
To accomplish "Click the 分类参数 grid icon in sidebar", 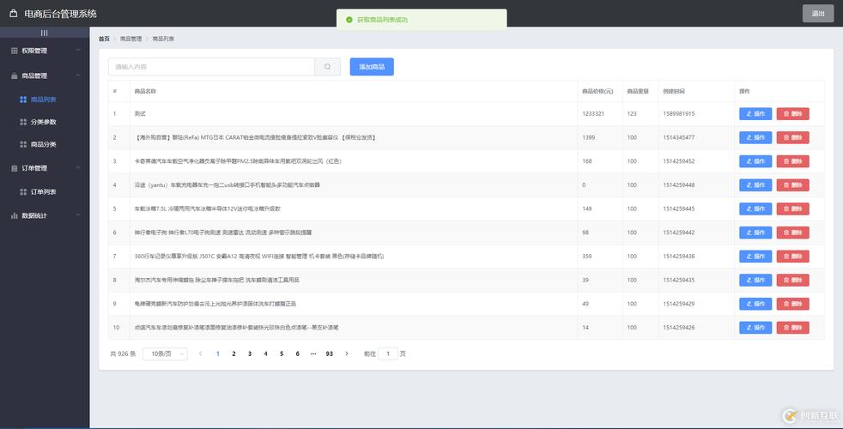I will [x=23, y=122].
